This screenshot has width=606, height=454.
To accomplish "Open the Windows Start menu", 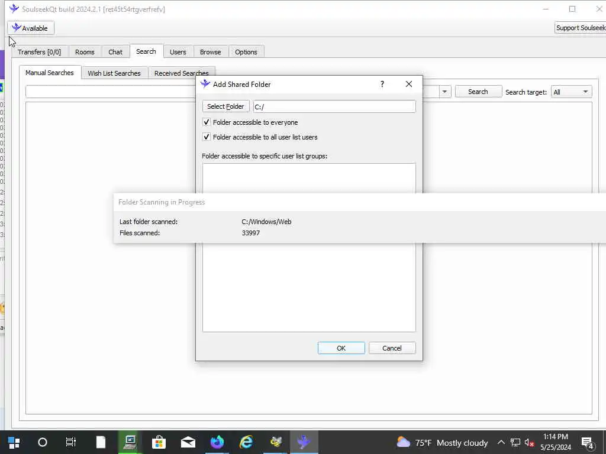I will pyautogui.click(x=14, y=442).
